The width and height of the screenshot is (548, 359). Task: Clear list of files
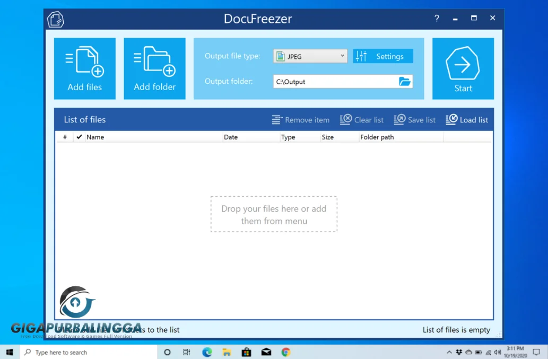[362, 120]
